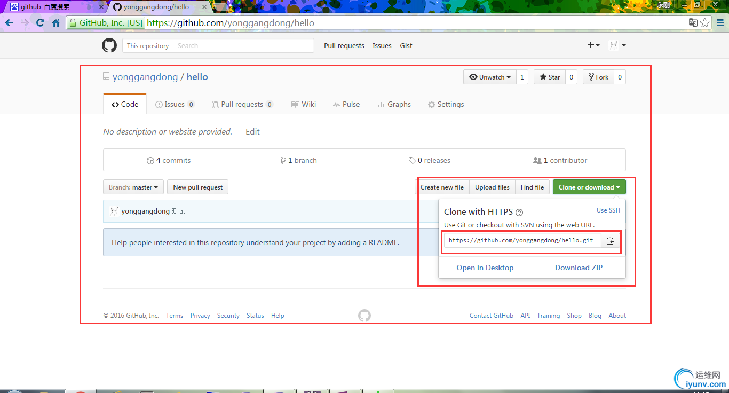Close the github_百度搜索 browser tab
729x393 pixels.
[x=101, y=7]
